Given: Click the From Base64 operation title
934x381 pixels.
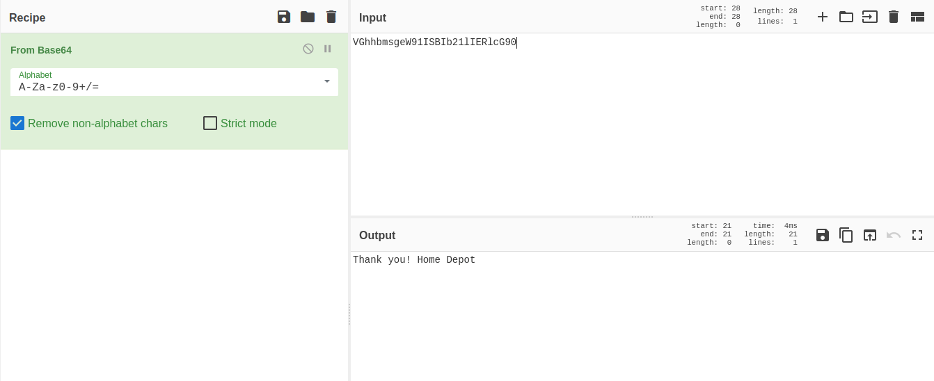Looking at the screenshot, I should (x=41, y=50).
